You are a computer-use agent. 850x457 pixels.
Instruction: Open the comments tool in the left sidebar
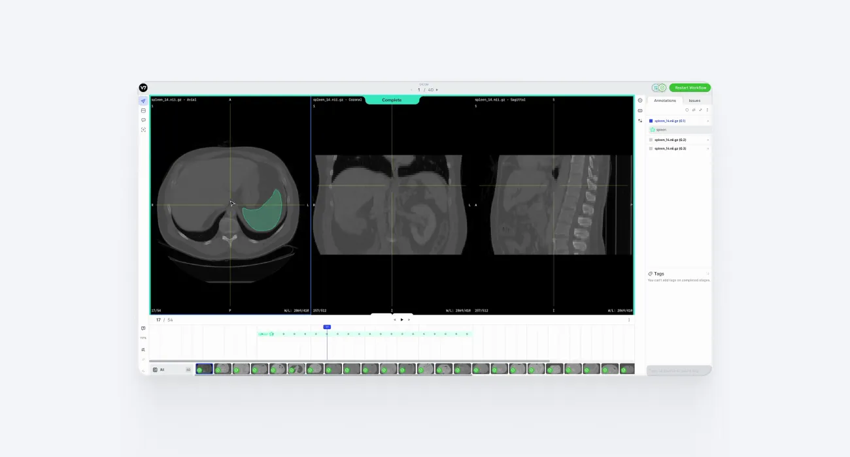click(x=143, y=119)
